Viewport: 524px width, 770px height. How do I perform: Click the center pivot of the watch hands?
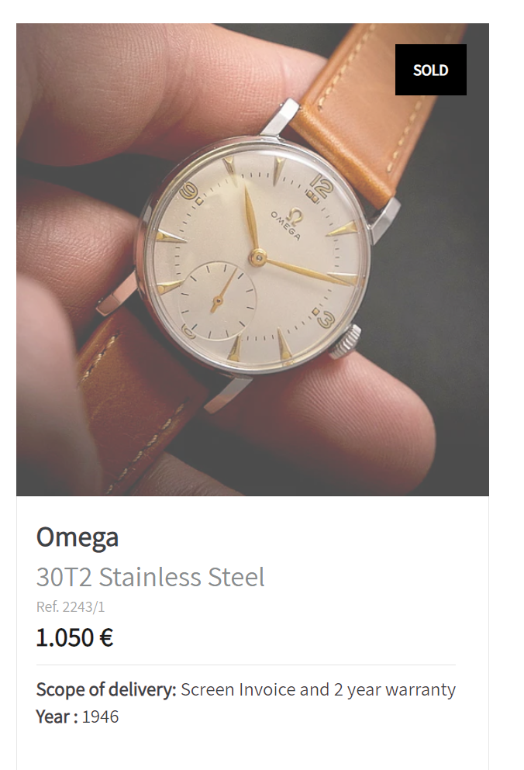pyautogui.click(x=257, y=256)
